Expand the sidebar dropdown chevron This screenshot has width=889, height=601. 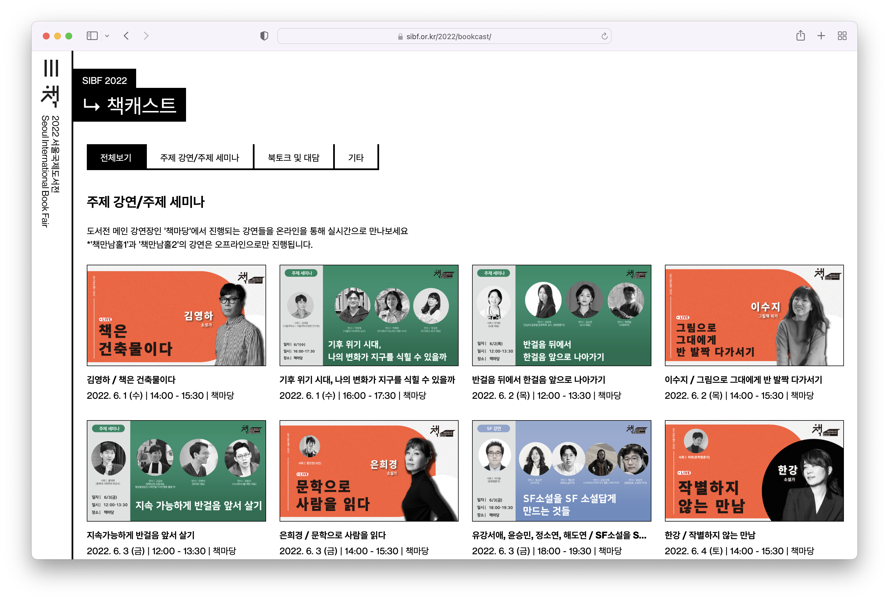pos(107,36)
